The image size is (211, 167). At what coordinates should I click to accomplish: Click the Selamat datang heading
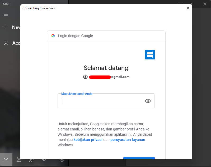point(106,68)
